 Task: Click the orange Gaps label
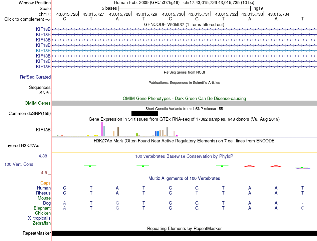point(45,183)
